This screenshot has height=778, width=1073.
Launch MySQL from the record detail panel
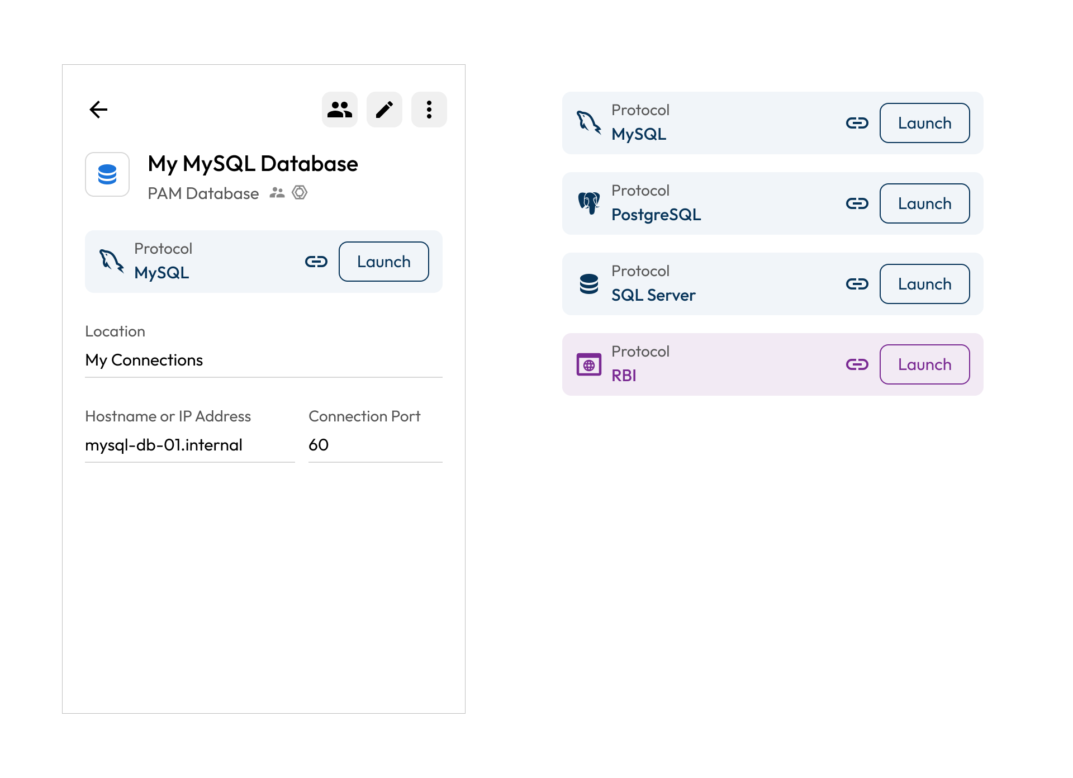coord(384,262)
